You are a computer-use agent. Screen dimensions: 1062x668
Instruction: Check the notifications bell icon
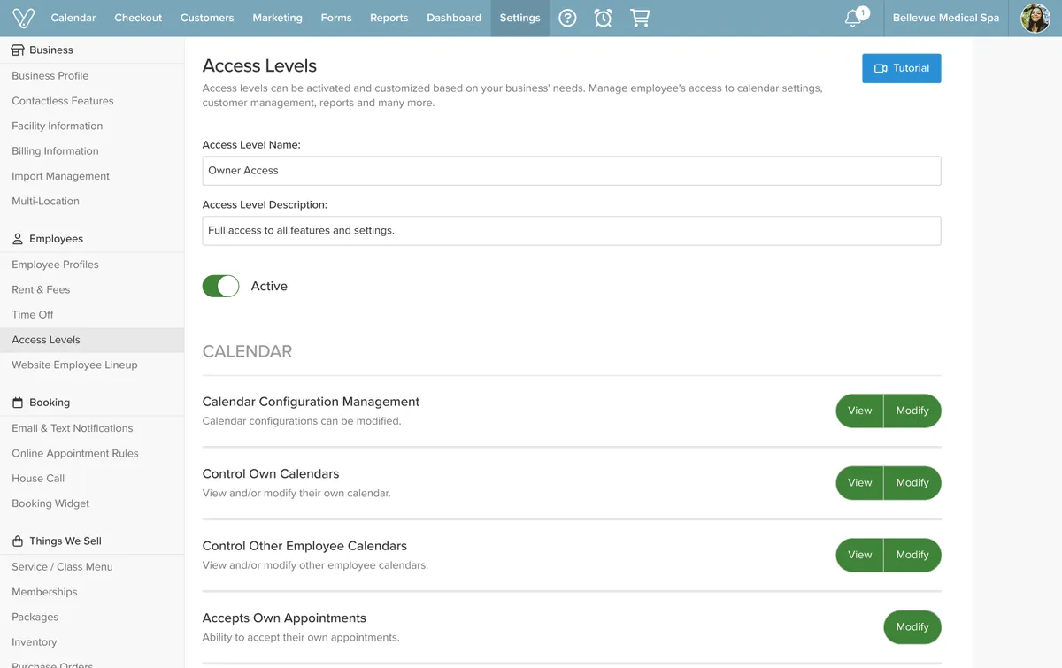[854, 18]
